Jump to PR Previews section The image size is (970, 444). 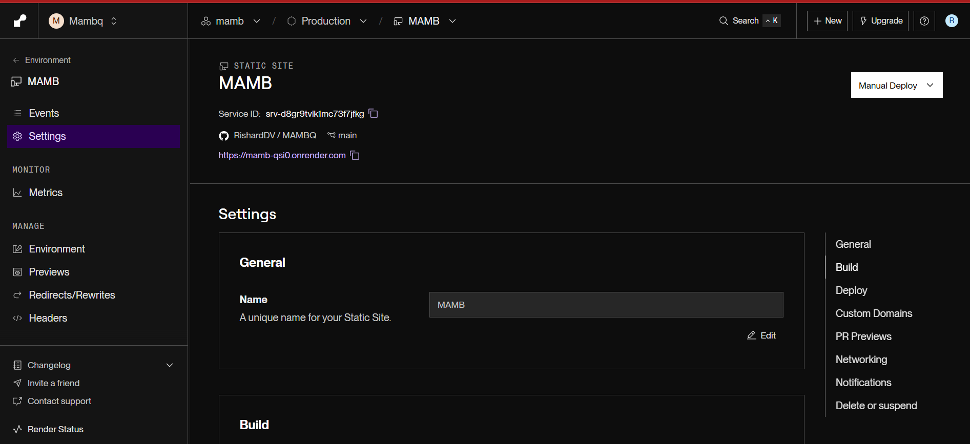tap(863, 336)
